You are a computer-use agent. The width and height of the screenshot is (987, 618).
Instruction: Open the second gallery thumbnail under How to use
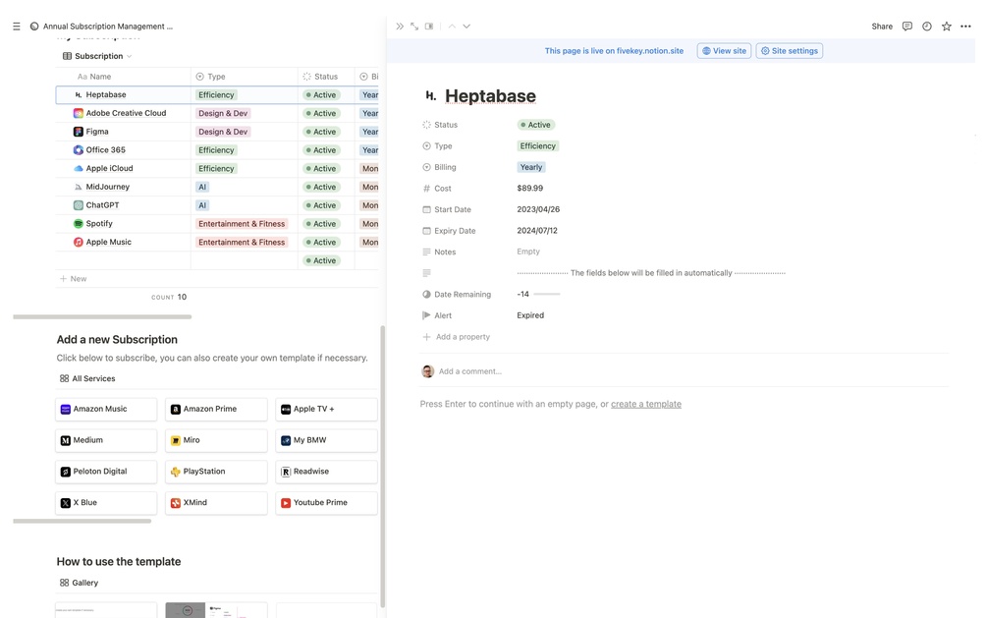coord(216,610)
